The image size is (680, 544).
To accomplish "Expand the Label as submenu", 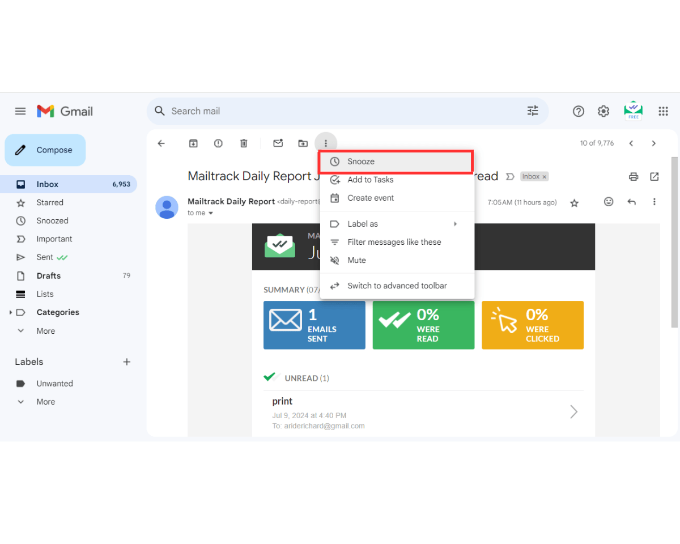I will pos(397,224).
